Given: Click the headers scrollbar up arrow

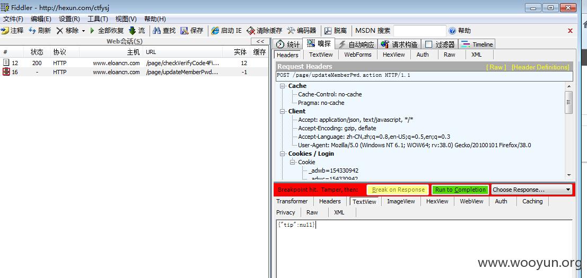Looking at the screenshot, I should pyautogui.click(x=569, y=86).
